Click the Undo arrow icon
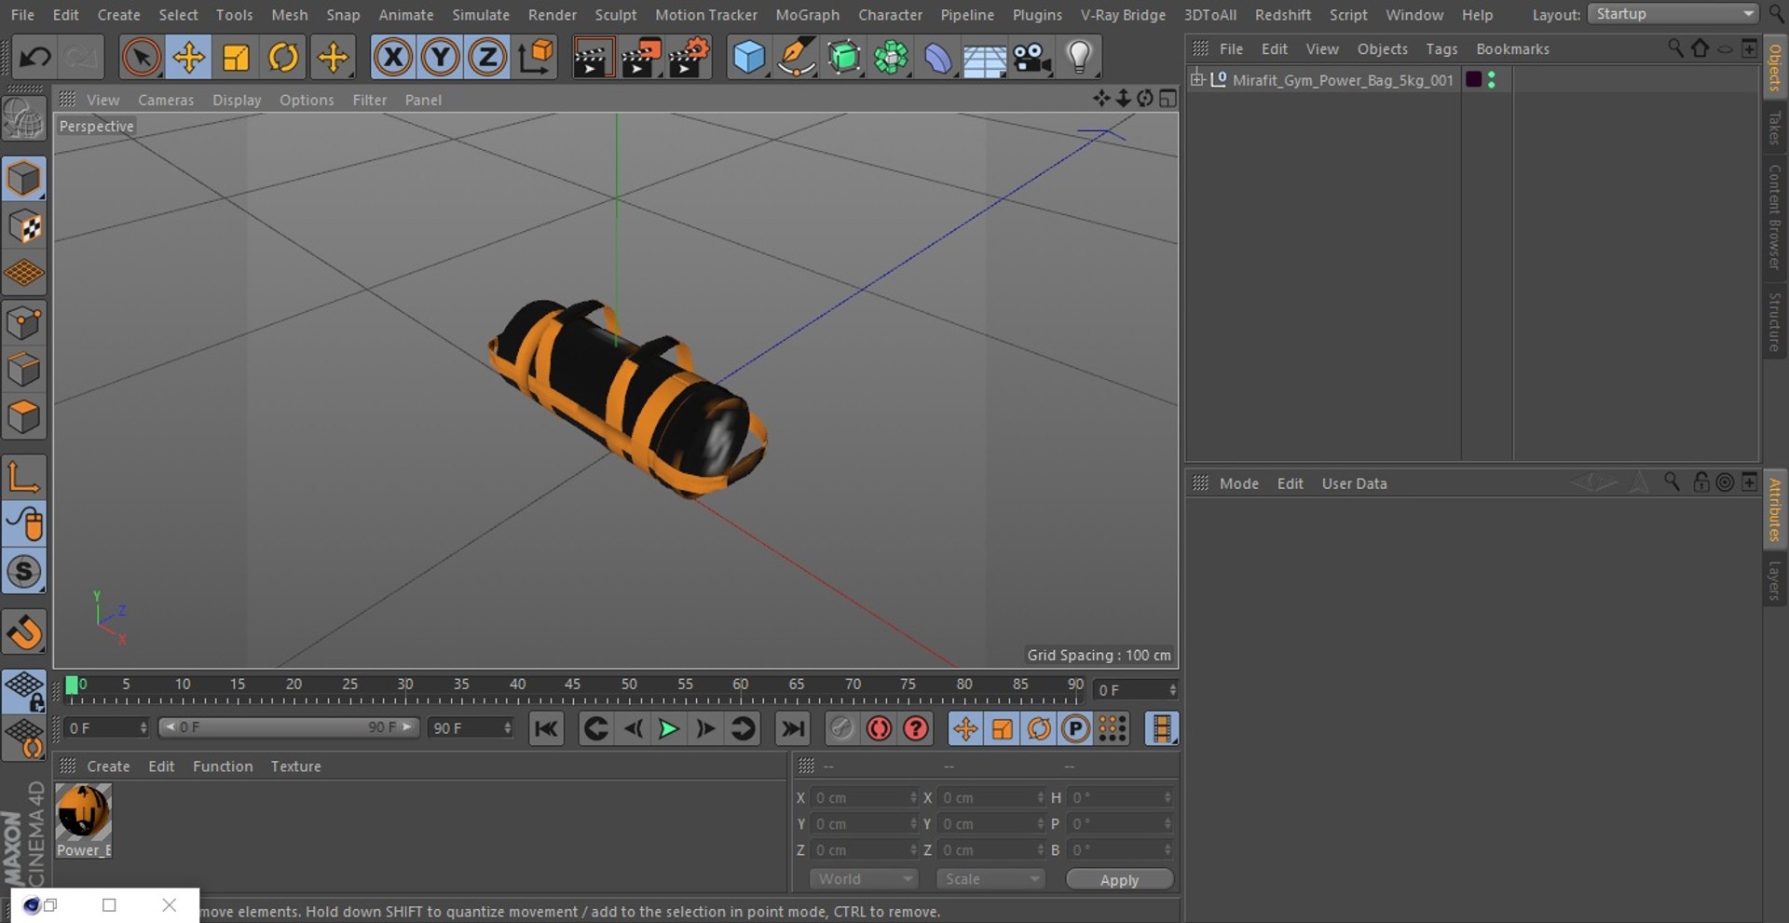The width and height of the screenshot is (1789, 923). (35, 58)
